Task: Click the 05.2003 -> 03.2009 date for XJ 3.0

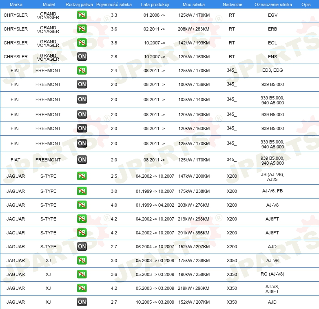Action: pos(155,260)
